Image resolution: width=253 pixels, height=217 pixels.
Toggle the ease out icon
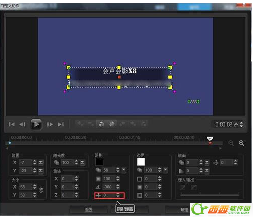194,187
